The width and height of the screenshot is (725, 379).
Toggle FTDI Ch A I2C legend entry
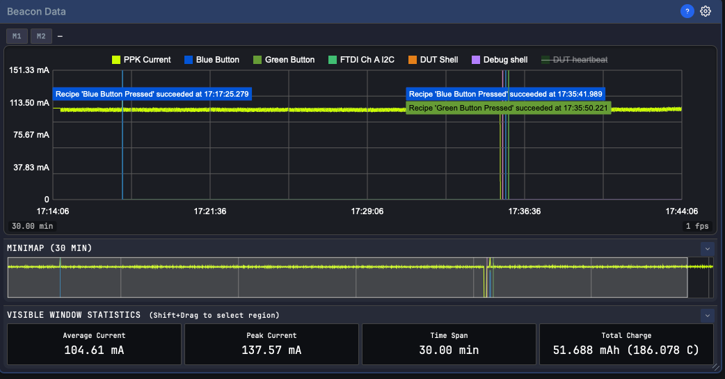[x=361, y=60]
